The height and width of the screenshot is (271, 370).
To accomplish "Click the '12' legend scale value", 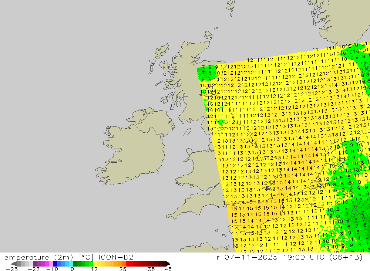I will tap(94, 269).
